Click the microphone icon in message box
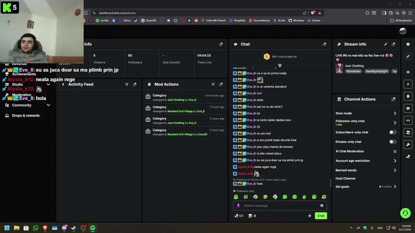415x233 pixels. coord(238,205)
